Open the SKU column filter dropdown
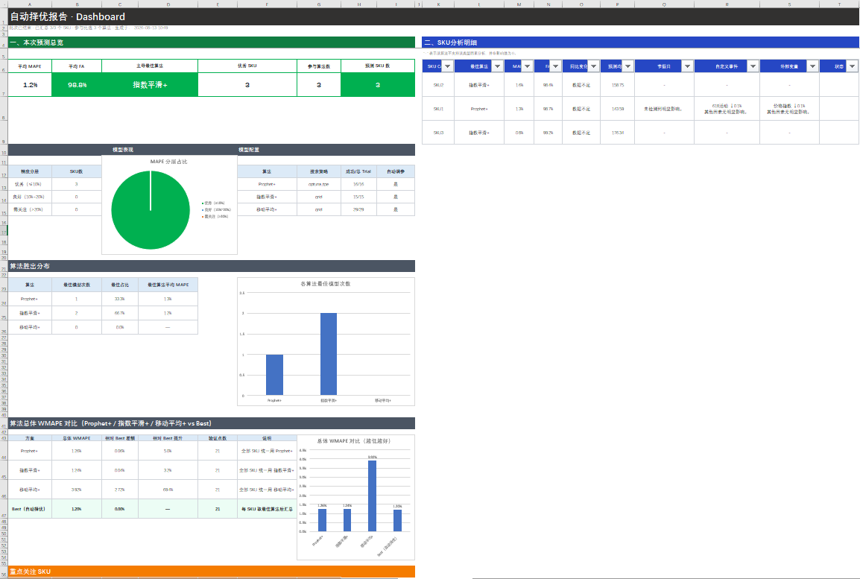The height and width of the screenshot is (579, 860). [448, 66]
